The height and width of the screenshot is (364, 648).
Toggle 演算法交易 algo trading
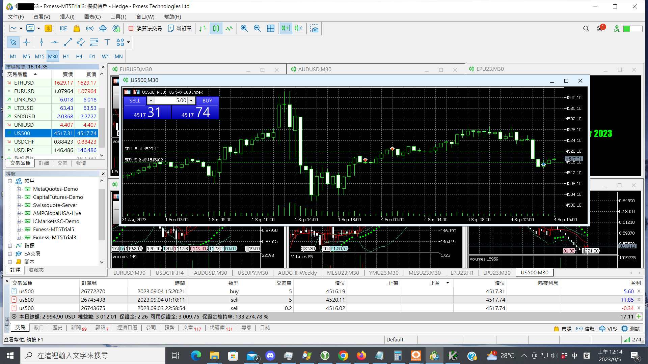[x=145, y=29]
